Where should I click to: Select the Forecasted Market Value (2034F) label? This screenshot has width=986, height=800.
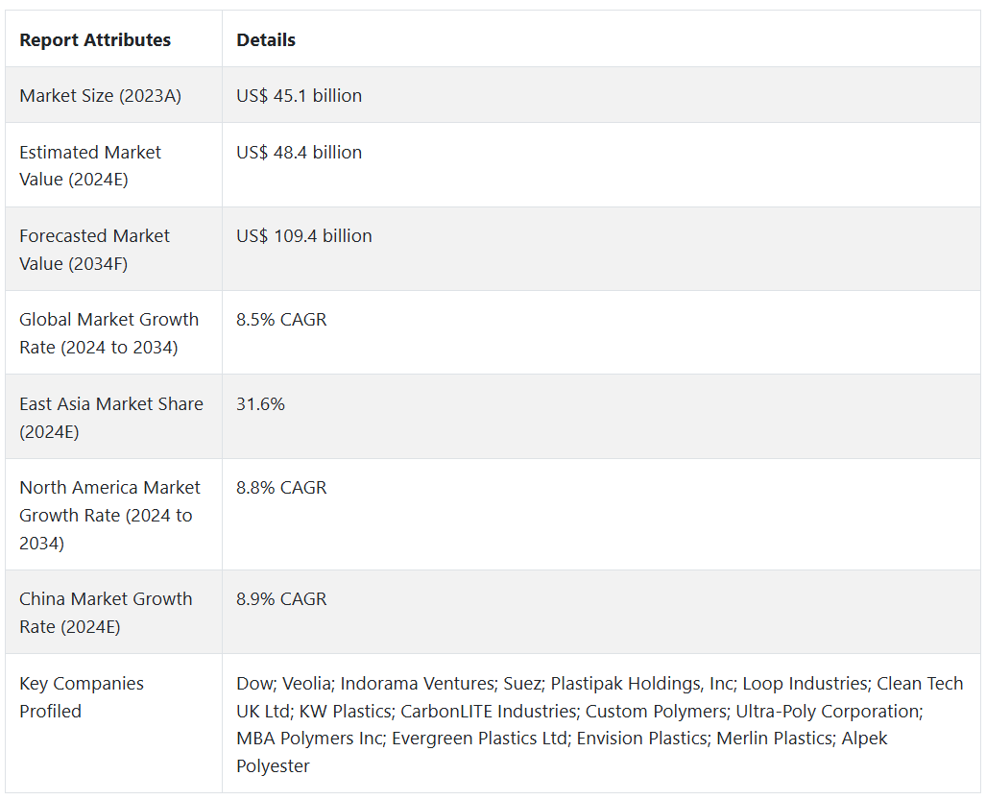[94, 249]
